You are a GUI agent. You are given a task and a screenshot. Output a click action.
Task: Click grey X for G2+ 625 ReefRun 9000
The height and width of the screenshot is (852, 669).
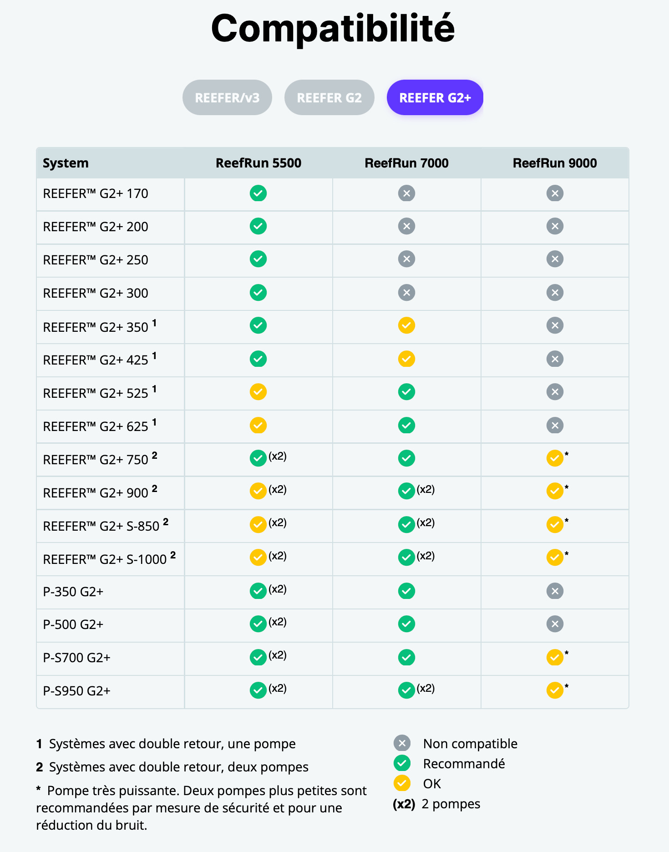click(x=555, y=426)
